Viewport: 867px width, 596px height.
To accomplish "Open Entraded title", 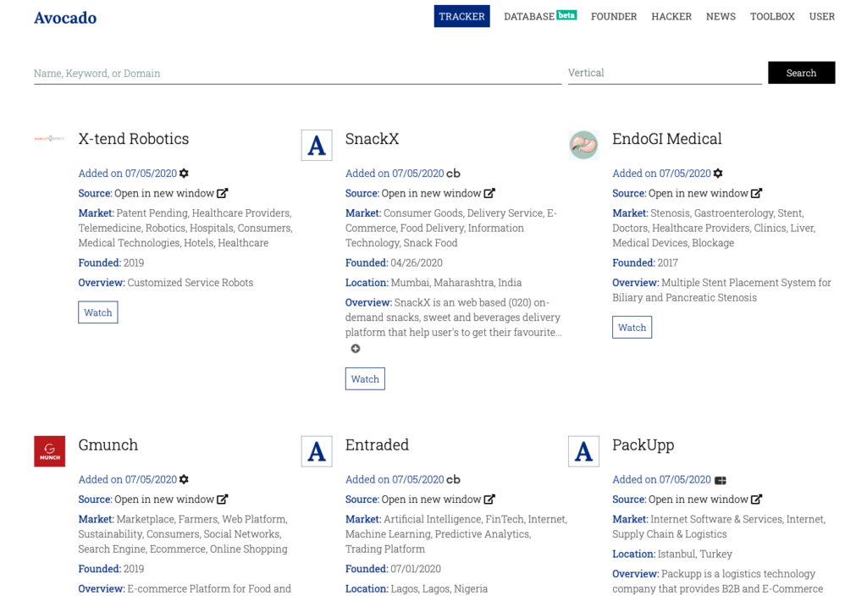I will pyautogui.click(x=377, y=445).
